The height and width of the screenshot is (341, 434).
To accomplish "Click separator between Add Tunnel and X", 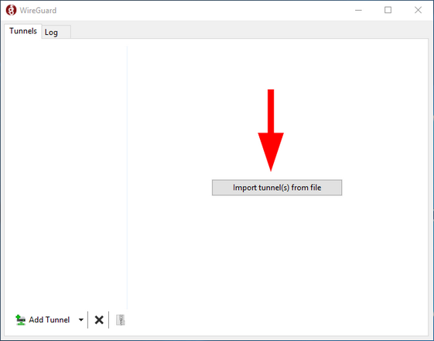I will pos(87,320).
